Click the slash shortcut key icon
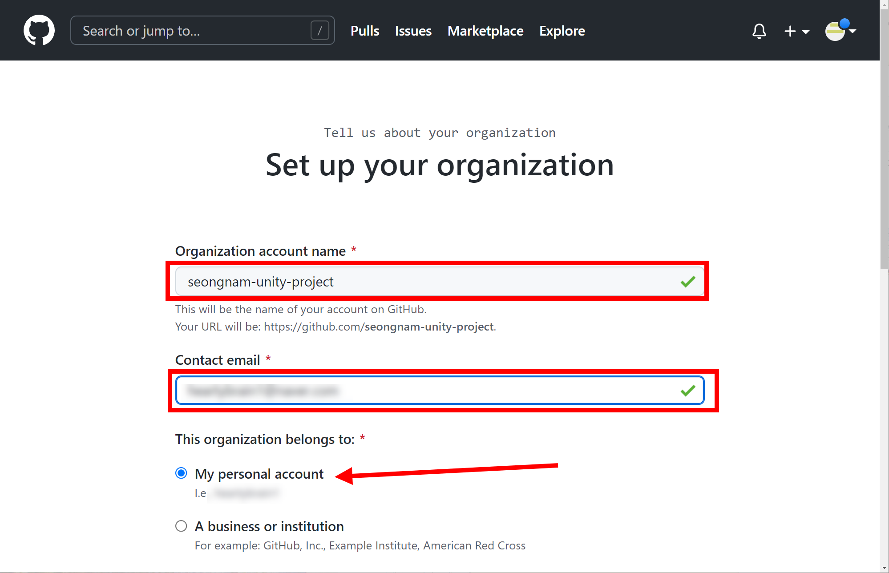The image size is (889, 573). click(x=319, y=31)
